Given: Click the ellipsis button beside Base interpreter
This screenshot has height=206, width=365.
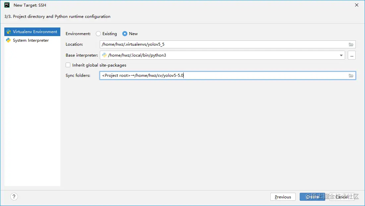Looking at the screenshot, I should 352,55.
